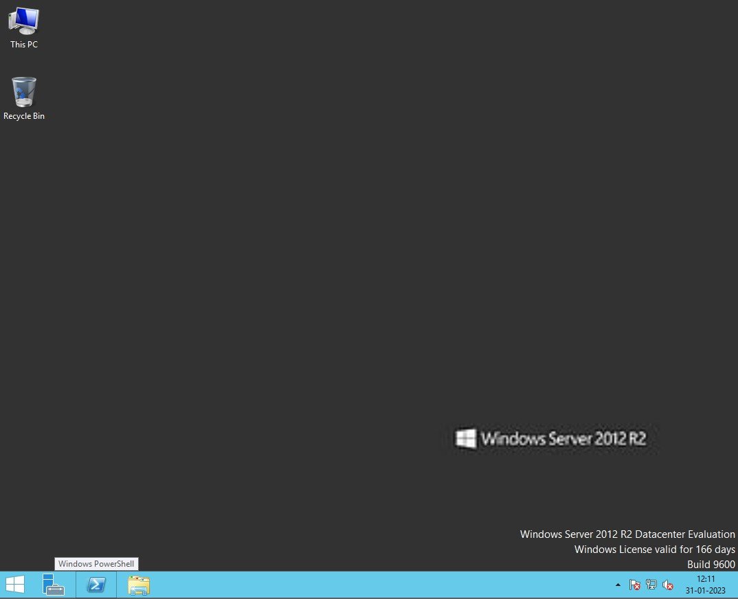Viewport: 738px width, 599px height.
Task: Open the Action Center flag icon
Action: pos(634,585)
